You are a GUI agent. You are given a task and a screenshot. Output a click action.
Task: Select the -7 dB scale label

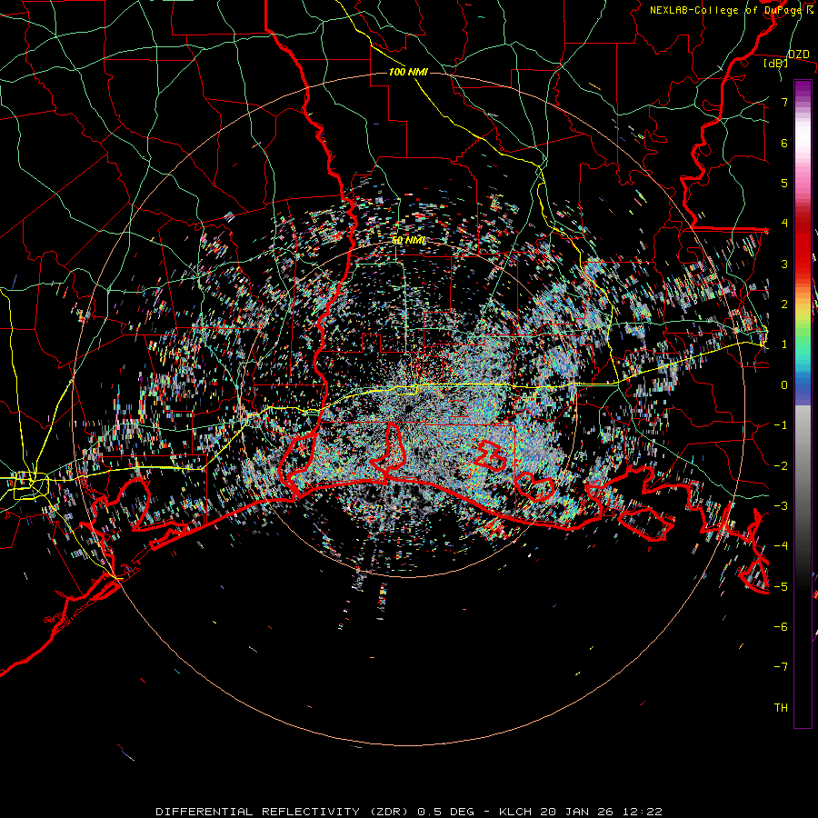[x=781, y=667]
